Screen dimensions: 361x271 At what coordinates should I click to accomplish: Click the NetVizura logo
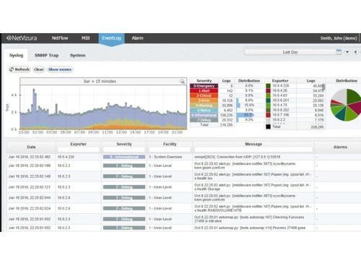[22, 38]
